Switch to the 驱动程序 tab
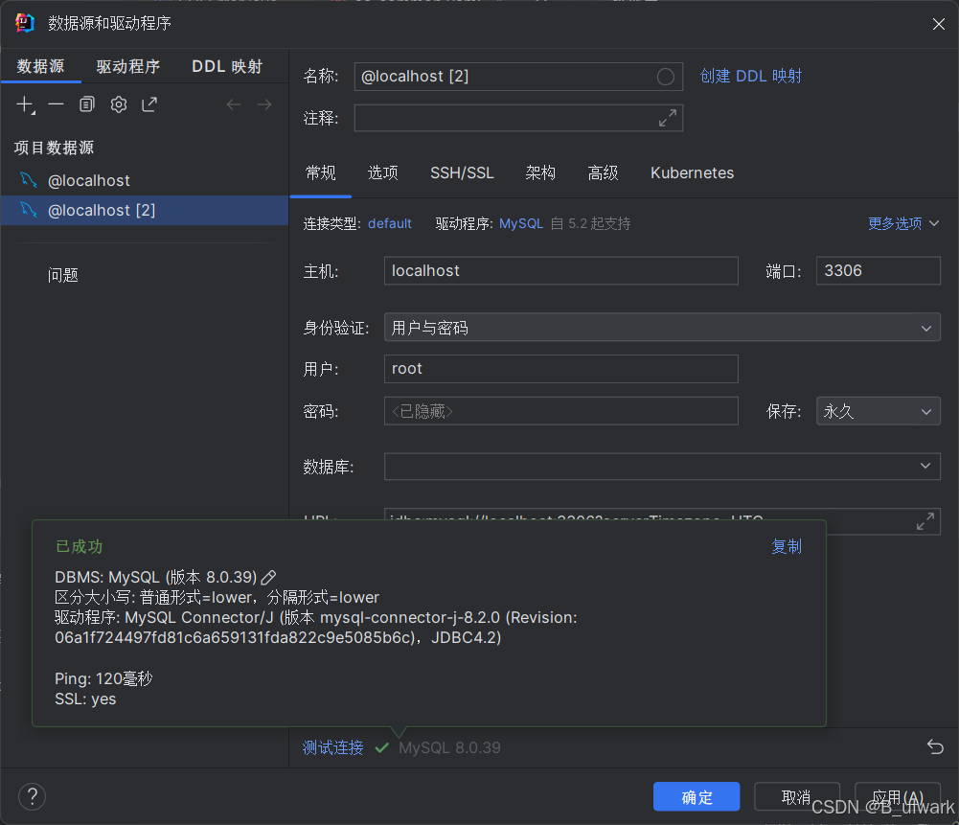 [129, 66]
